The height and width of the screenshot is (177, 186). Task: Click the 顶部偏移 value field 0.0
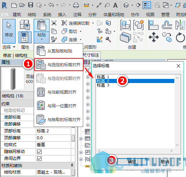tap(54, 138)
